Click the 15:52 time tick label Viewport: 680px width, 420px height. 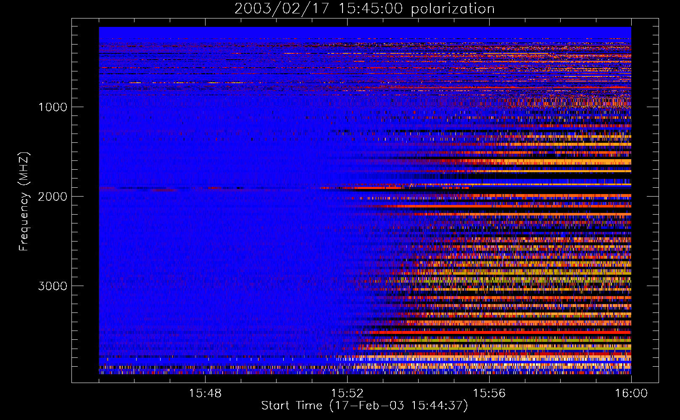tap(347, 394)
